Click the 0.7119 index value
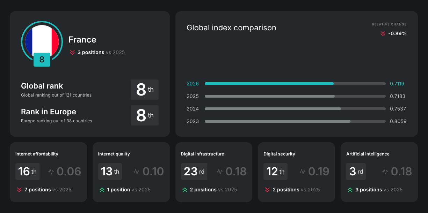 (397, 84)
